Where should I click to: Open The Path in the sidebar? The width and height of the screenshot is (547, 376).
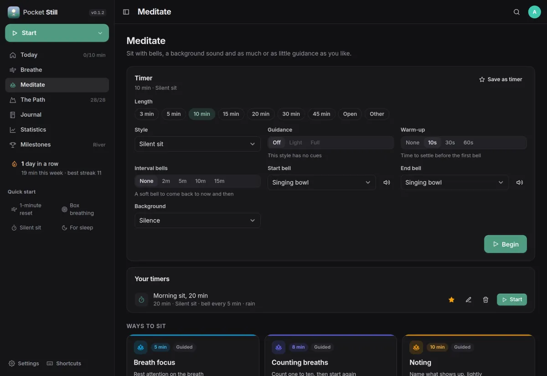click(x=57, y=100)
